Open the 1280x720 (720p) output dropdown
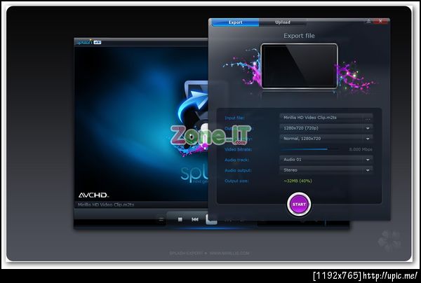Screen dimensions: 421x283 (326, 128)
